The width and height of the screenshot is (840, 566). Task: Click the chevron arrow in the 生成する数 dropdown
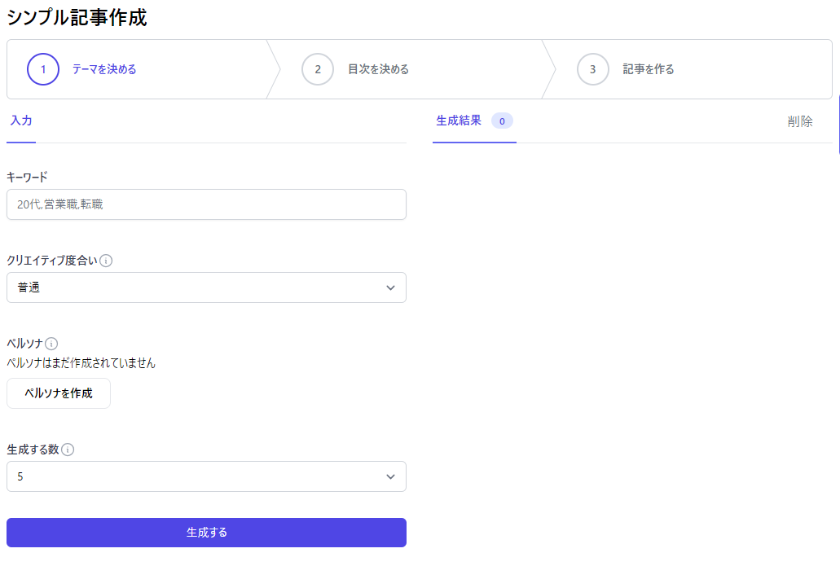[x=390, y=476]
